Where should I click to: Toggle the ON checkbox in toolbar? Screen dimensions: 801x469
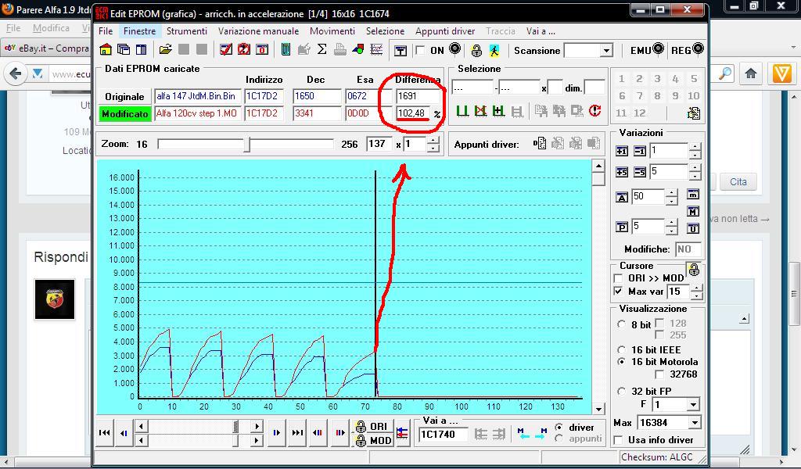420,50
